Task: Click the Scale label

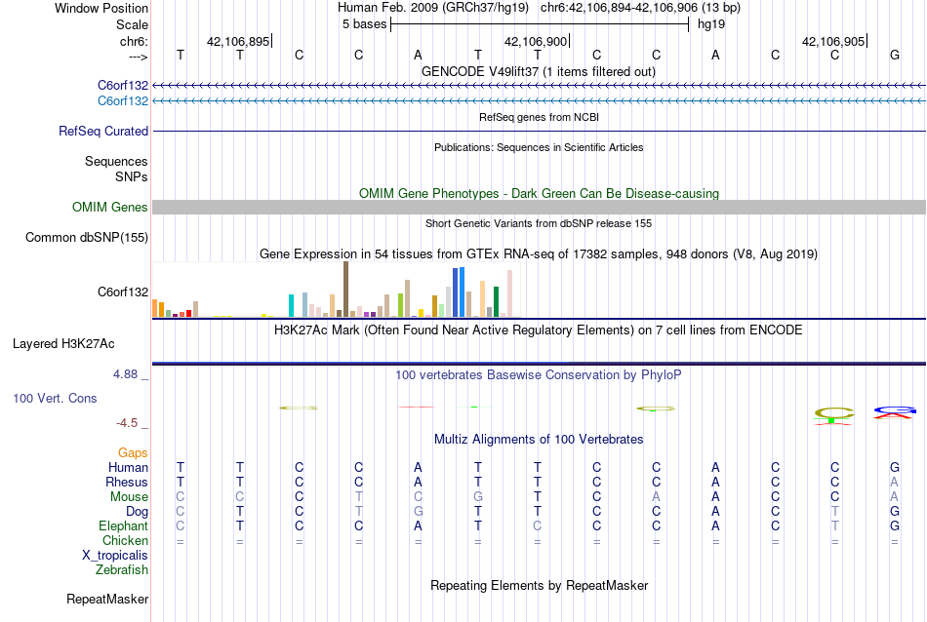Action: (x=132, y=24)
